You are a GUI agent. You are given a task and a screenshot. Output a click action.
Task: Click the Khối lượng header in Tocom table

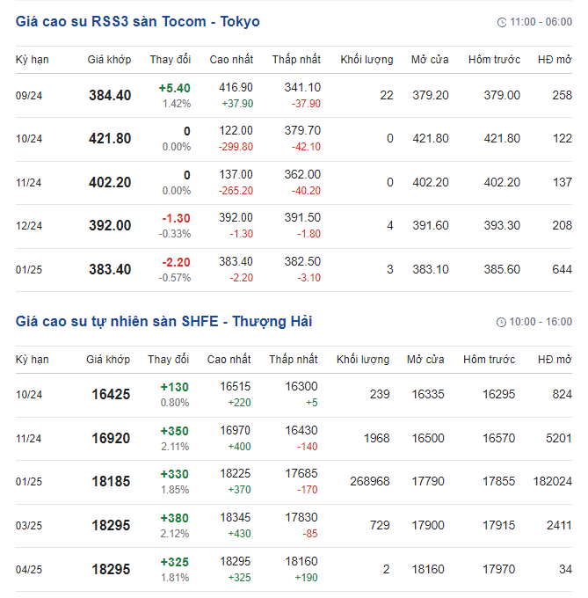367,60
